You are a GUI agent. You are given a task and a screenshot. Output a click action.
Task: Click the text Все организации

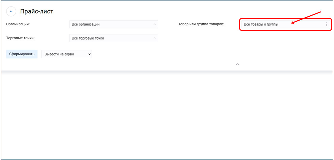click(x=86, y=24)
